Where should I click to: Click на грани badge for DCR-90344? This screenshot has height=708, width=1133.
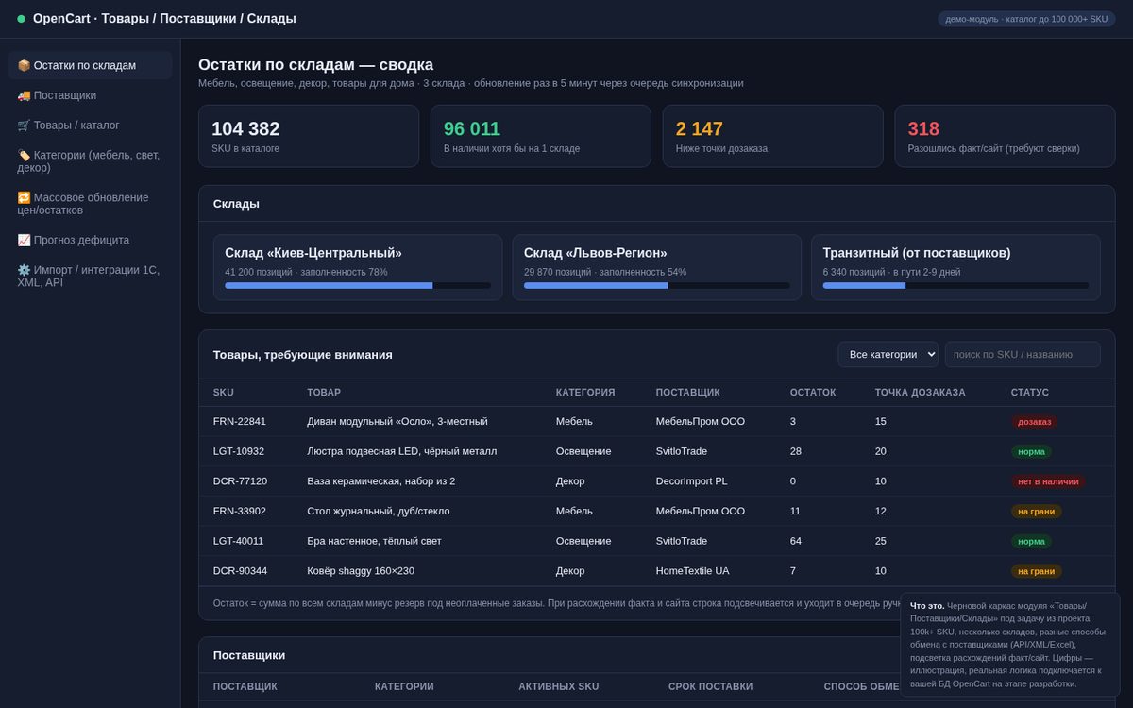pyautogui.click(x=1037, y=571)
